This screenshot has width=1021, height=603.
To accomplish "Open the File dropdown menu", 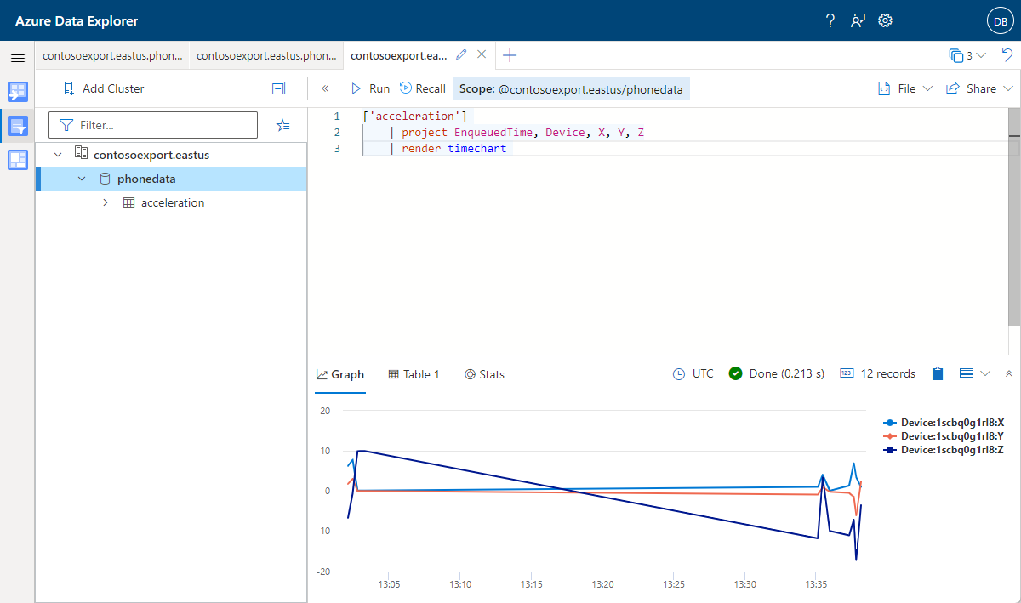I will click(x=905, y=88).
